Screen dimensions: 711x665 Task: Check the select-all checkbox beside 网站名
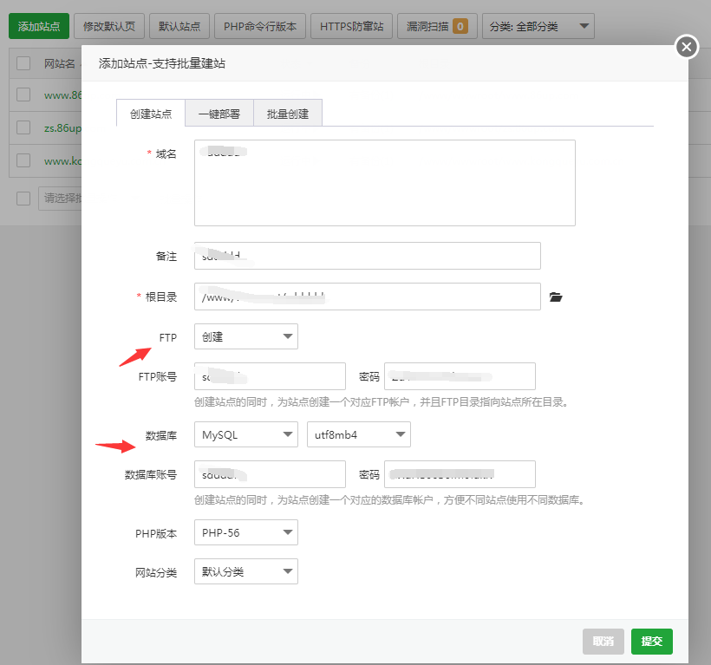[23, 63]
